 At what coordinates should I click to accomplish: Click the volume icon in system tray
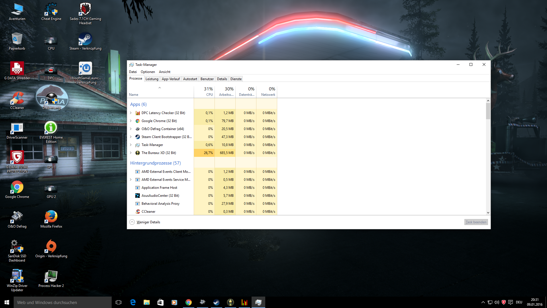coord(497,302)
